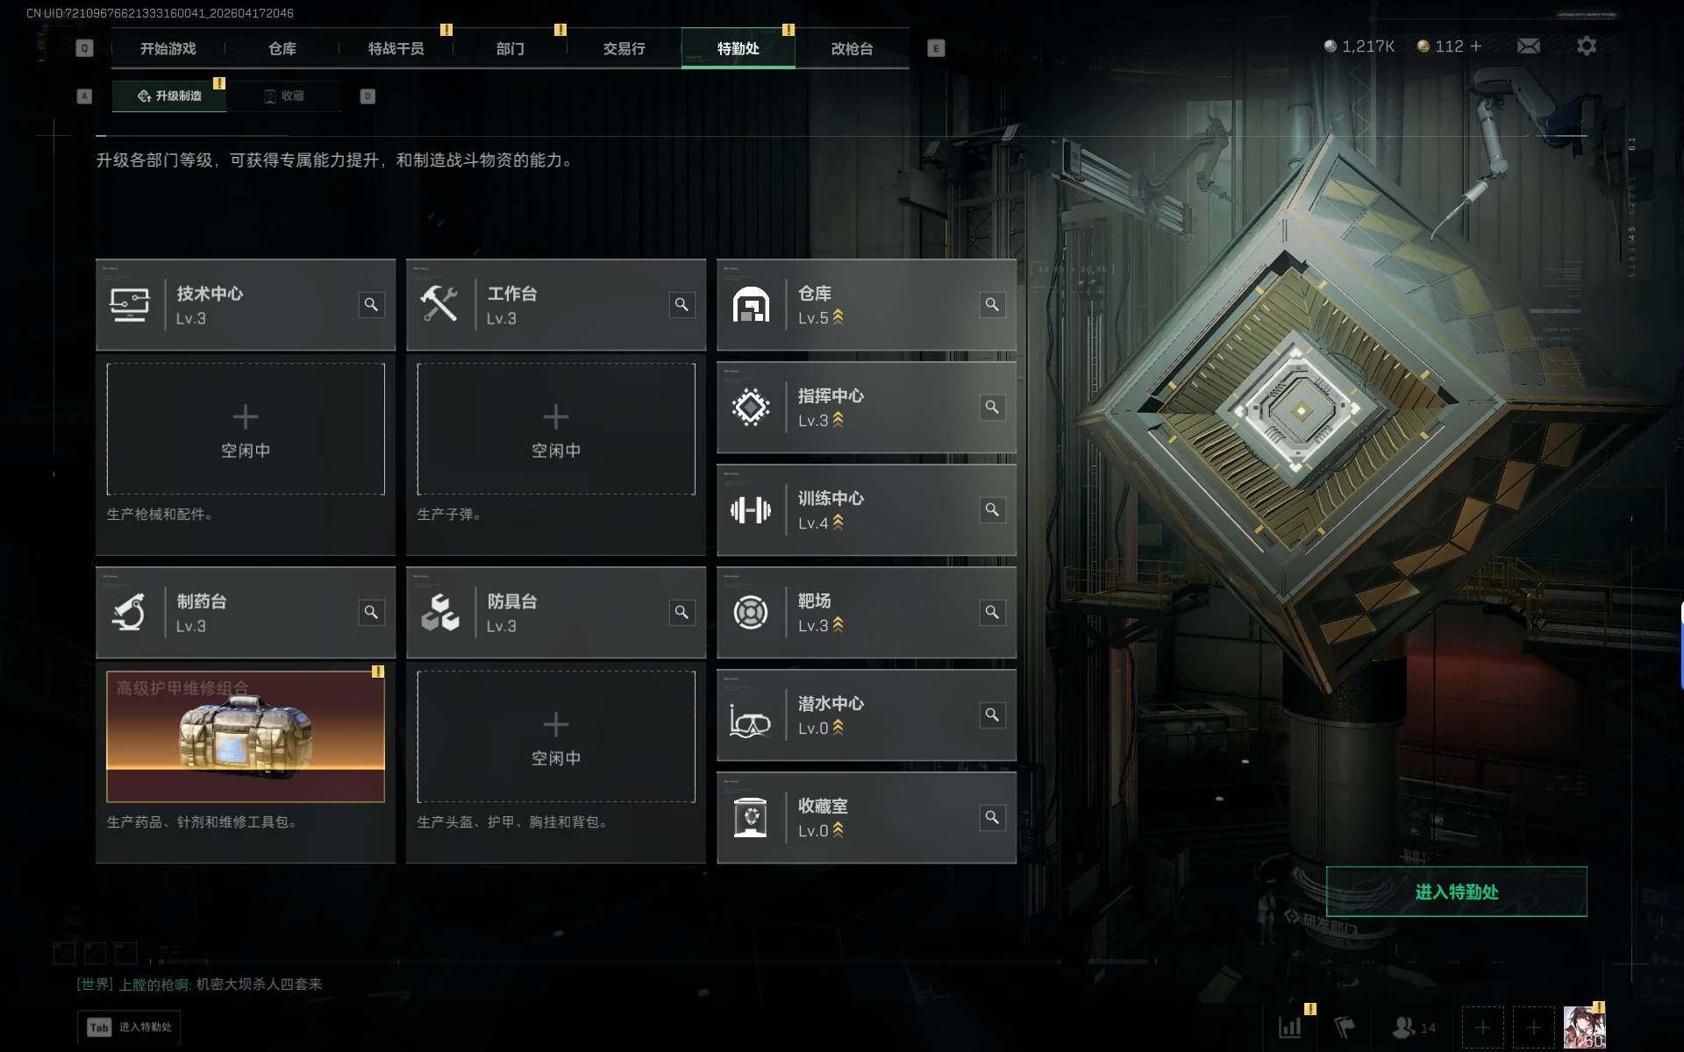Viewport: 1684px width, 1052px height.
Task: Open the player avatar portrait
Action: point(1584,1027)
